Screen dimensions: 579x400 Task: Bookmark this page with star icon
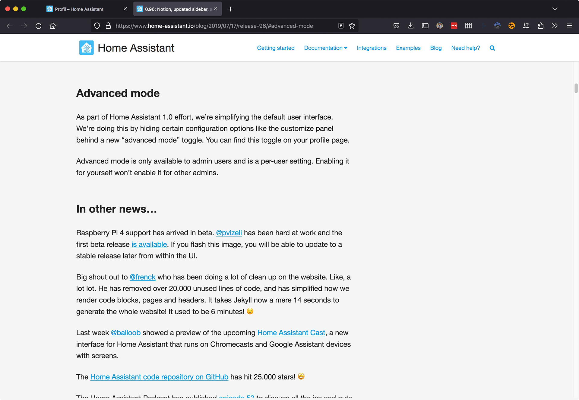tap(352, 26)
